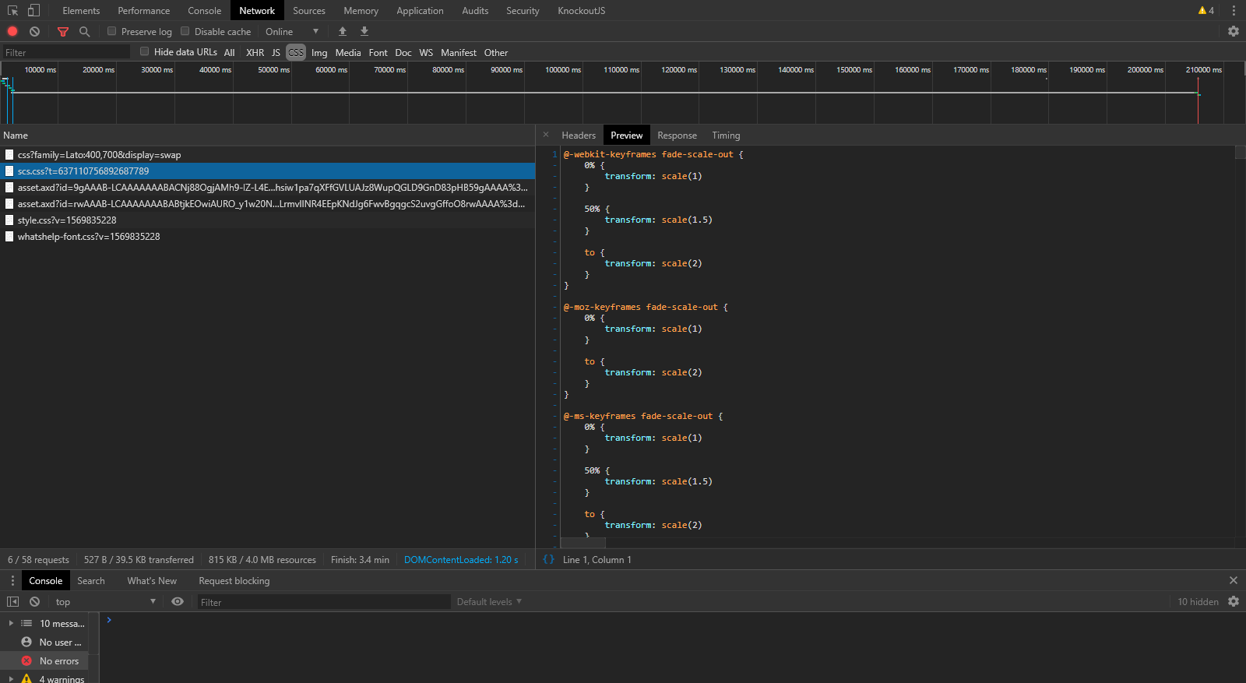Click the red load event marker in timeline
The height and width of the screenshot is (683, 1246).
coord(1198,100)
